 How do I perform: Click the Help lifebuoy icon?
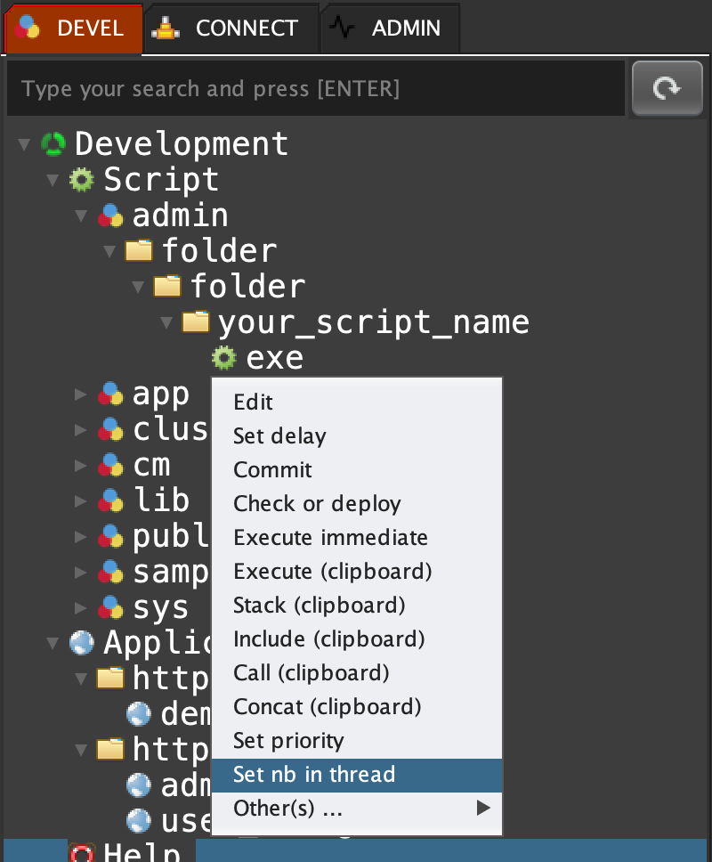(82, 852)
